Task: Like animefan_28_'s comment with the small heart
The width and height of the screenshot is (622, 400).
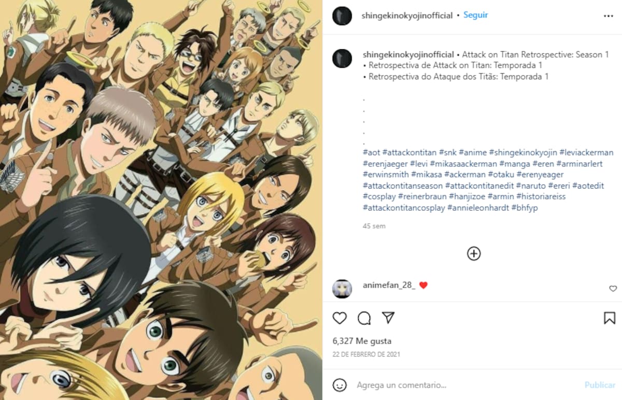Action: click(x=613, y=289)
